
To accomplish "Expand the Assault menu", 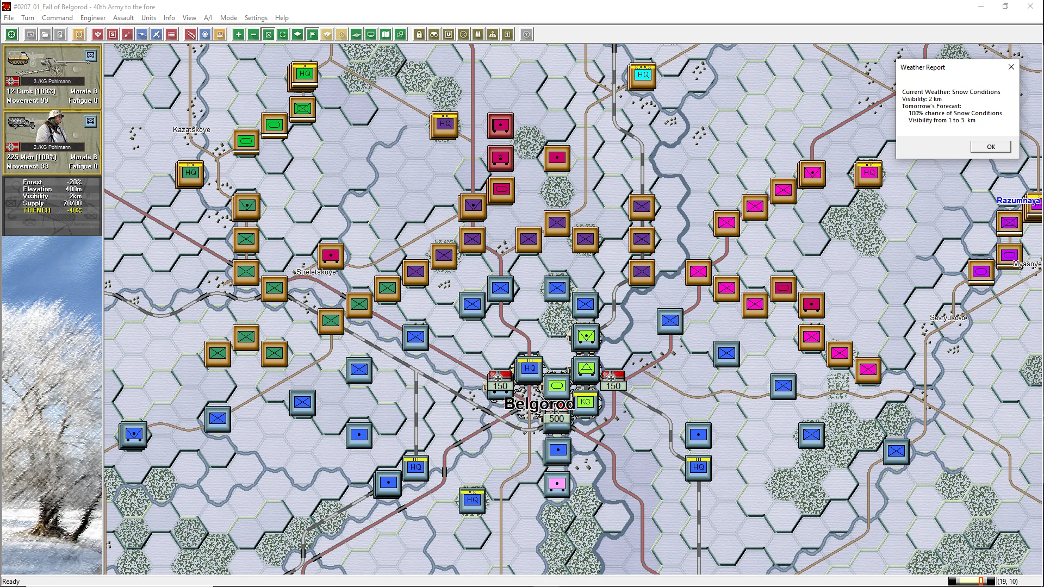I will tap(123, 18).
